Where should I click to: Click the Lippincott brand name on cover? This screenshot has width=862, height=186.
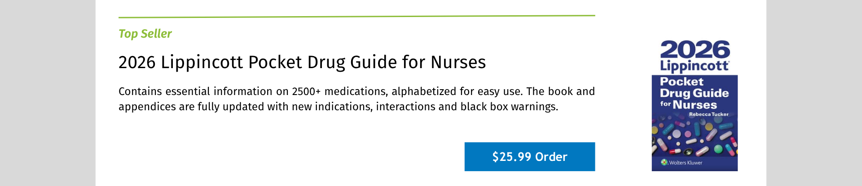coord(694,66)
